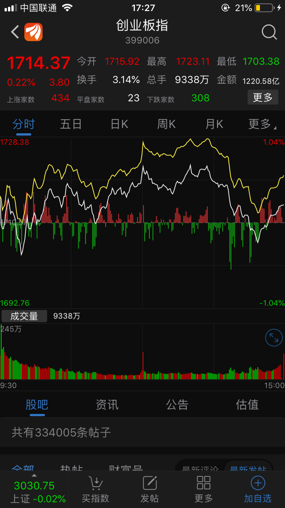Expand the chart to fullscreen
The width and height of the screenshot is (285, 508).
(x=274, y=337)
